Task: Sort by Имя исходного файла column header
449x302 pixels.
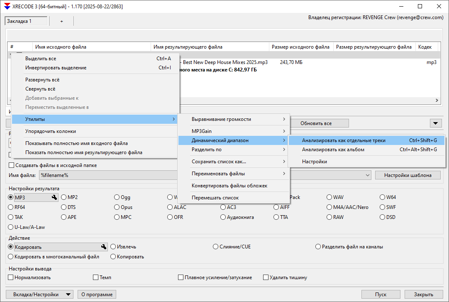Action: click(x=92, y=47)
